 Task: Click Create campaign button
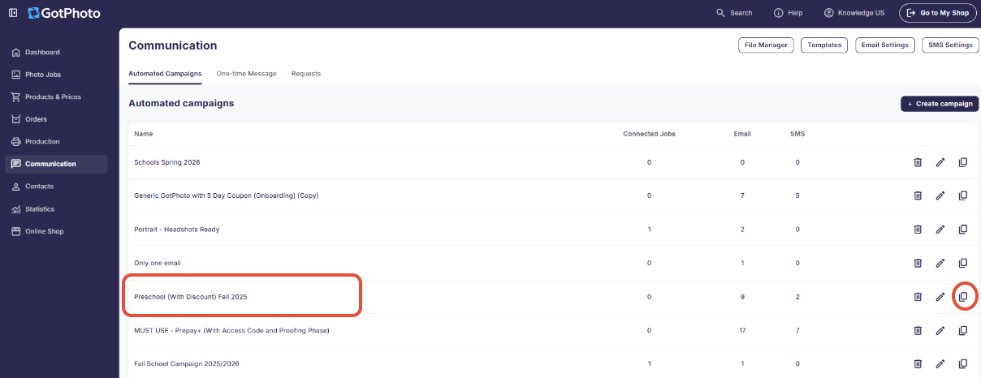coord(940,104)
